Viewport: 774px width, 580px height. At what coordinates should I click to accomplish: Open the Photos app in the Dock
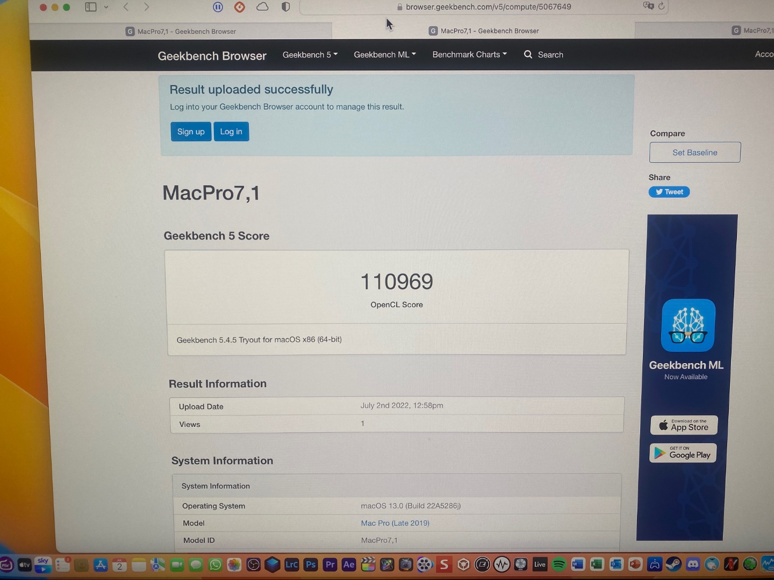[x=234, y=564]
